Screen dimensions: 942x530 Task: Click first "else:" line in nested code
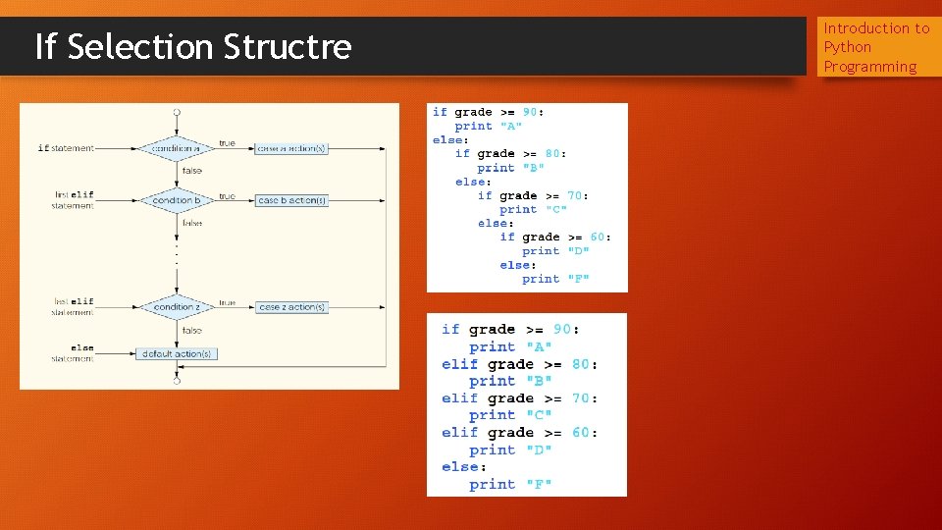click(x=450, y=140)
